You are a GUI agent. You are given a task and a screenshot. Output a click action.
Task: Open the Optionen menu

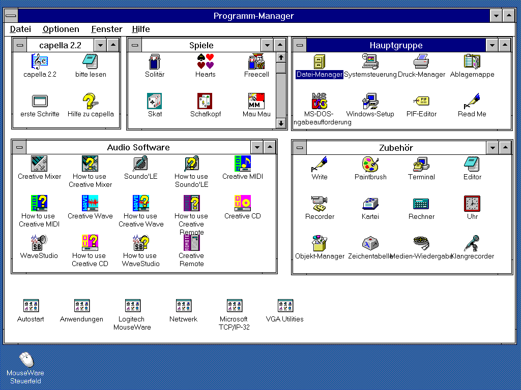click(61, 29)
